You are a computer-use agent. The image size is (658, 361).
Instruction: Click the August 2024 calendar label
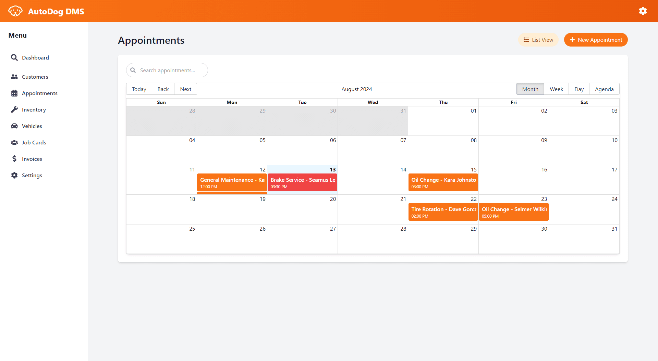coord(356,89)
